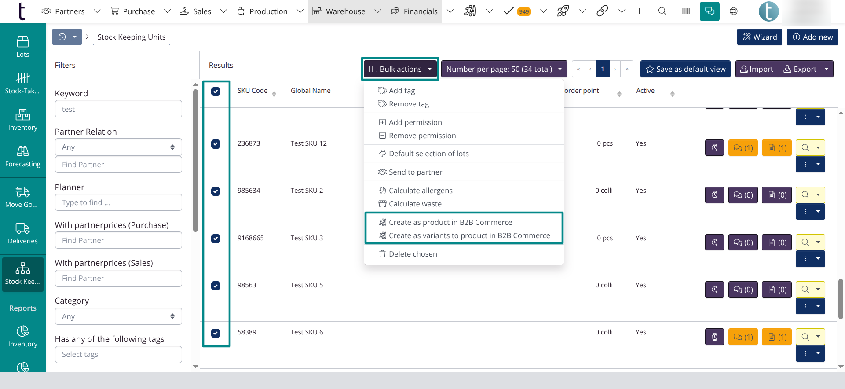Open documents (0) for Test SKU 3
The height and width of the screenshot is (389, 845).
pyautogui.click(x=777, y=242)
